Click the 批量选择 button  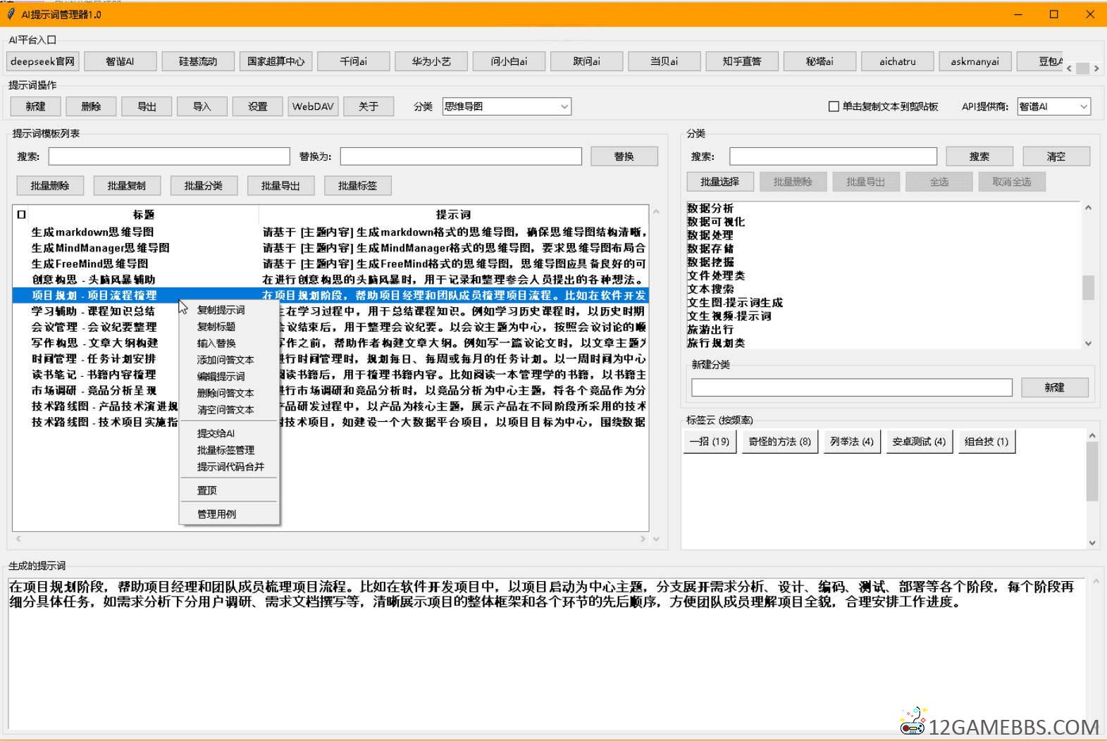pos(719,182)
